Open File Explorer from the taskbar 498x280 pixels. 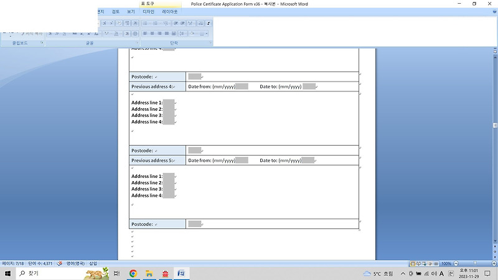click(x=149, y=273)
